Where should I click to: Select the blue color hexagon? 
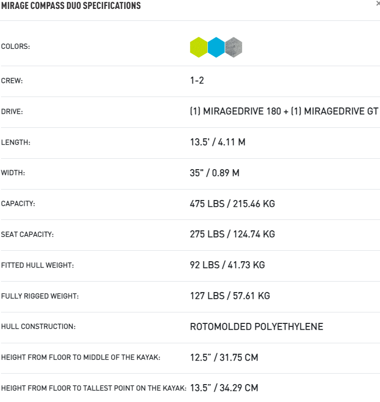(216, 47)
